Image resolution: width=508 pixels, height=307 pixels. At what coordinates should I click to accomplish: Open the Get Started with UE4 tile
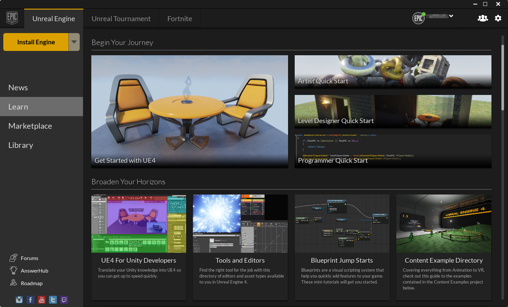(190, 111)
